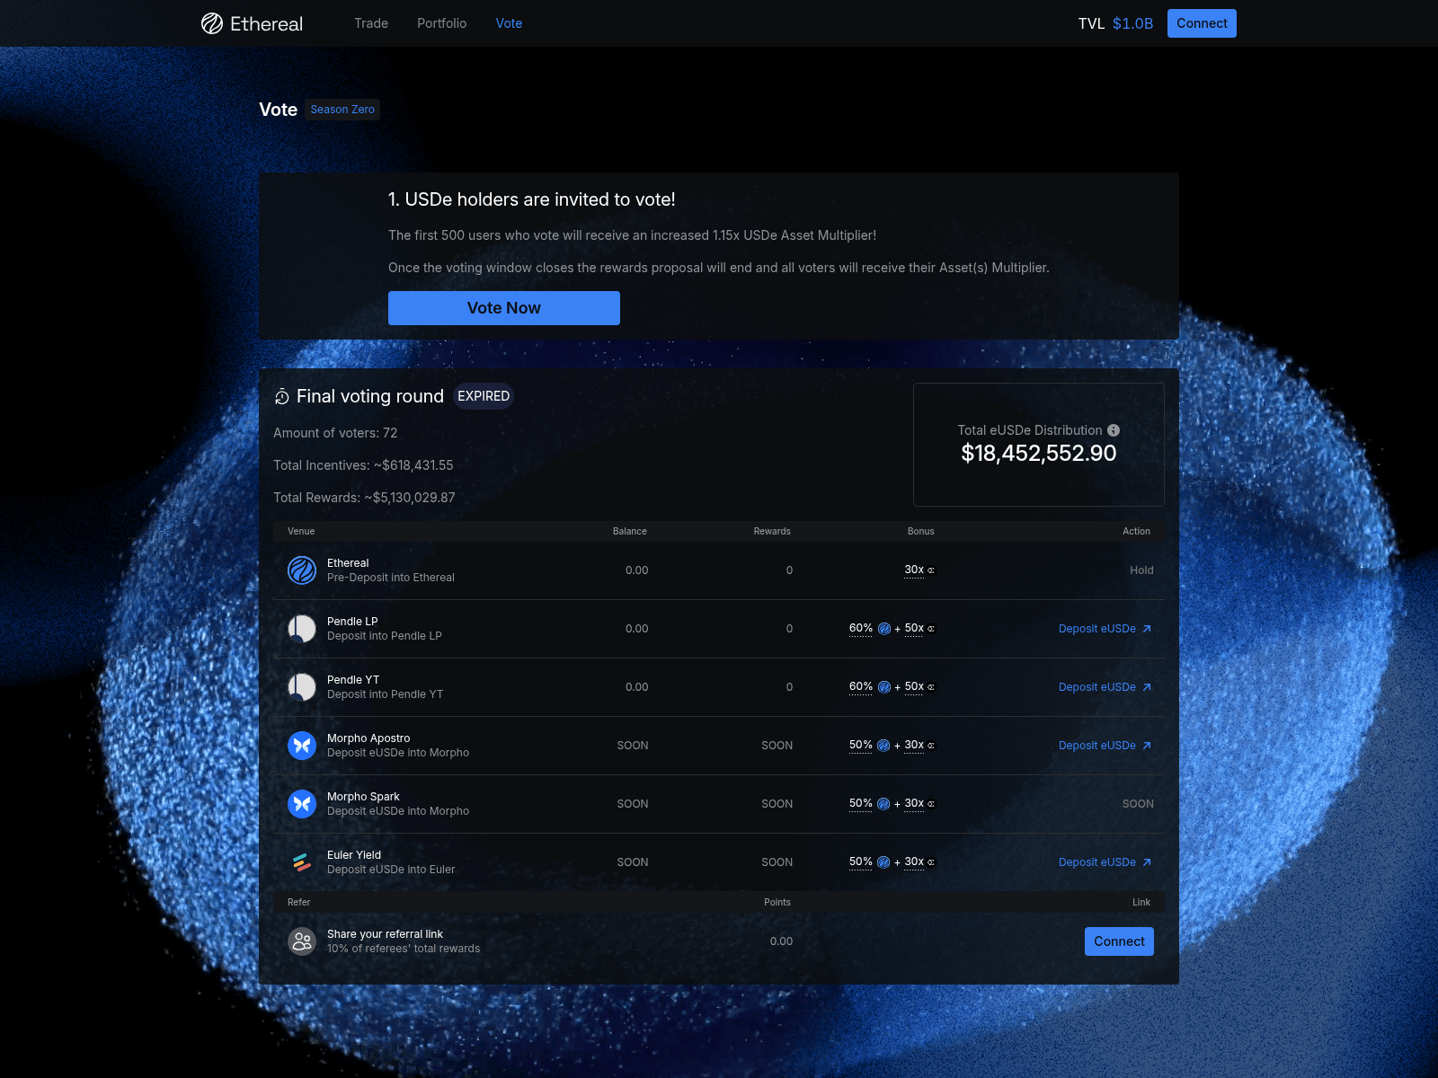Click the Connect button in referral row
This screenshot has width=1438, height=1078.
1119,941
